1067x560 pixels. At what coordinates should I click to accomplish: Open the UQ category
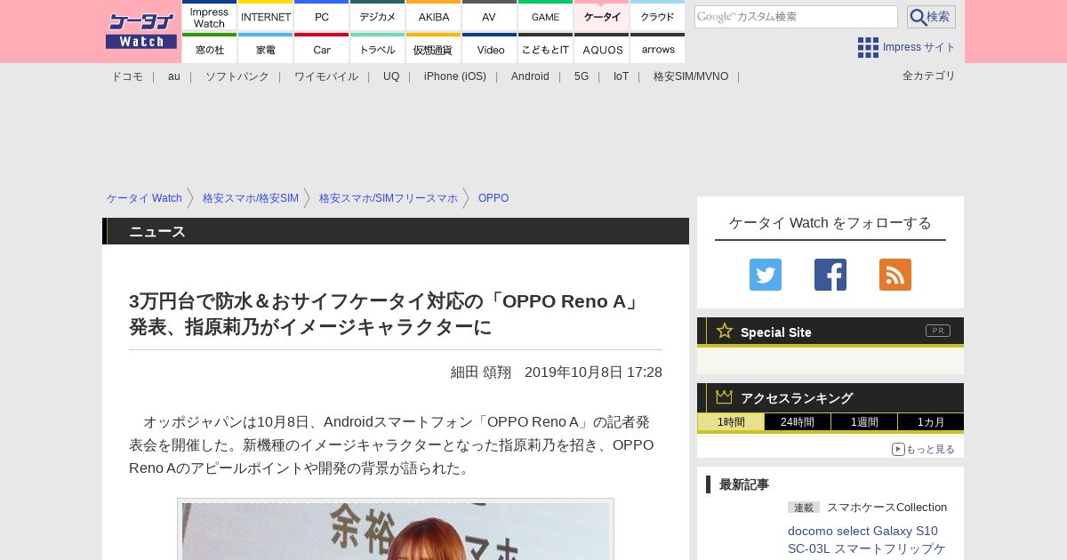pos(391,76)
